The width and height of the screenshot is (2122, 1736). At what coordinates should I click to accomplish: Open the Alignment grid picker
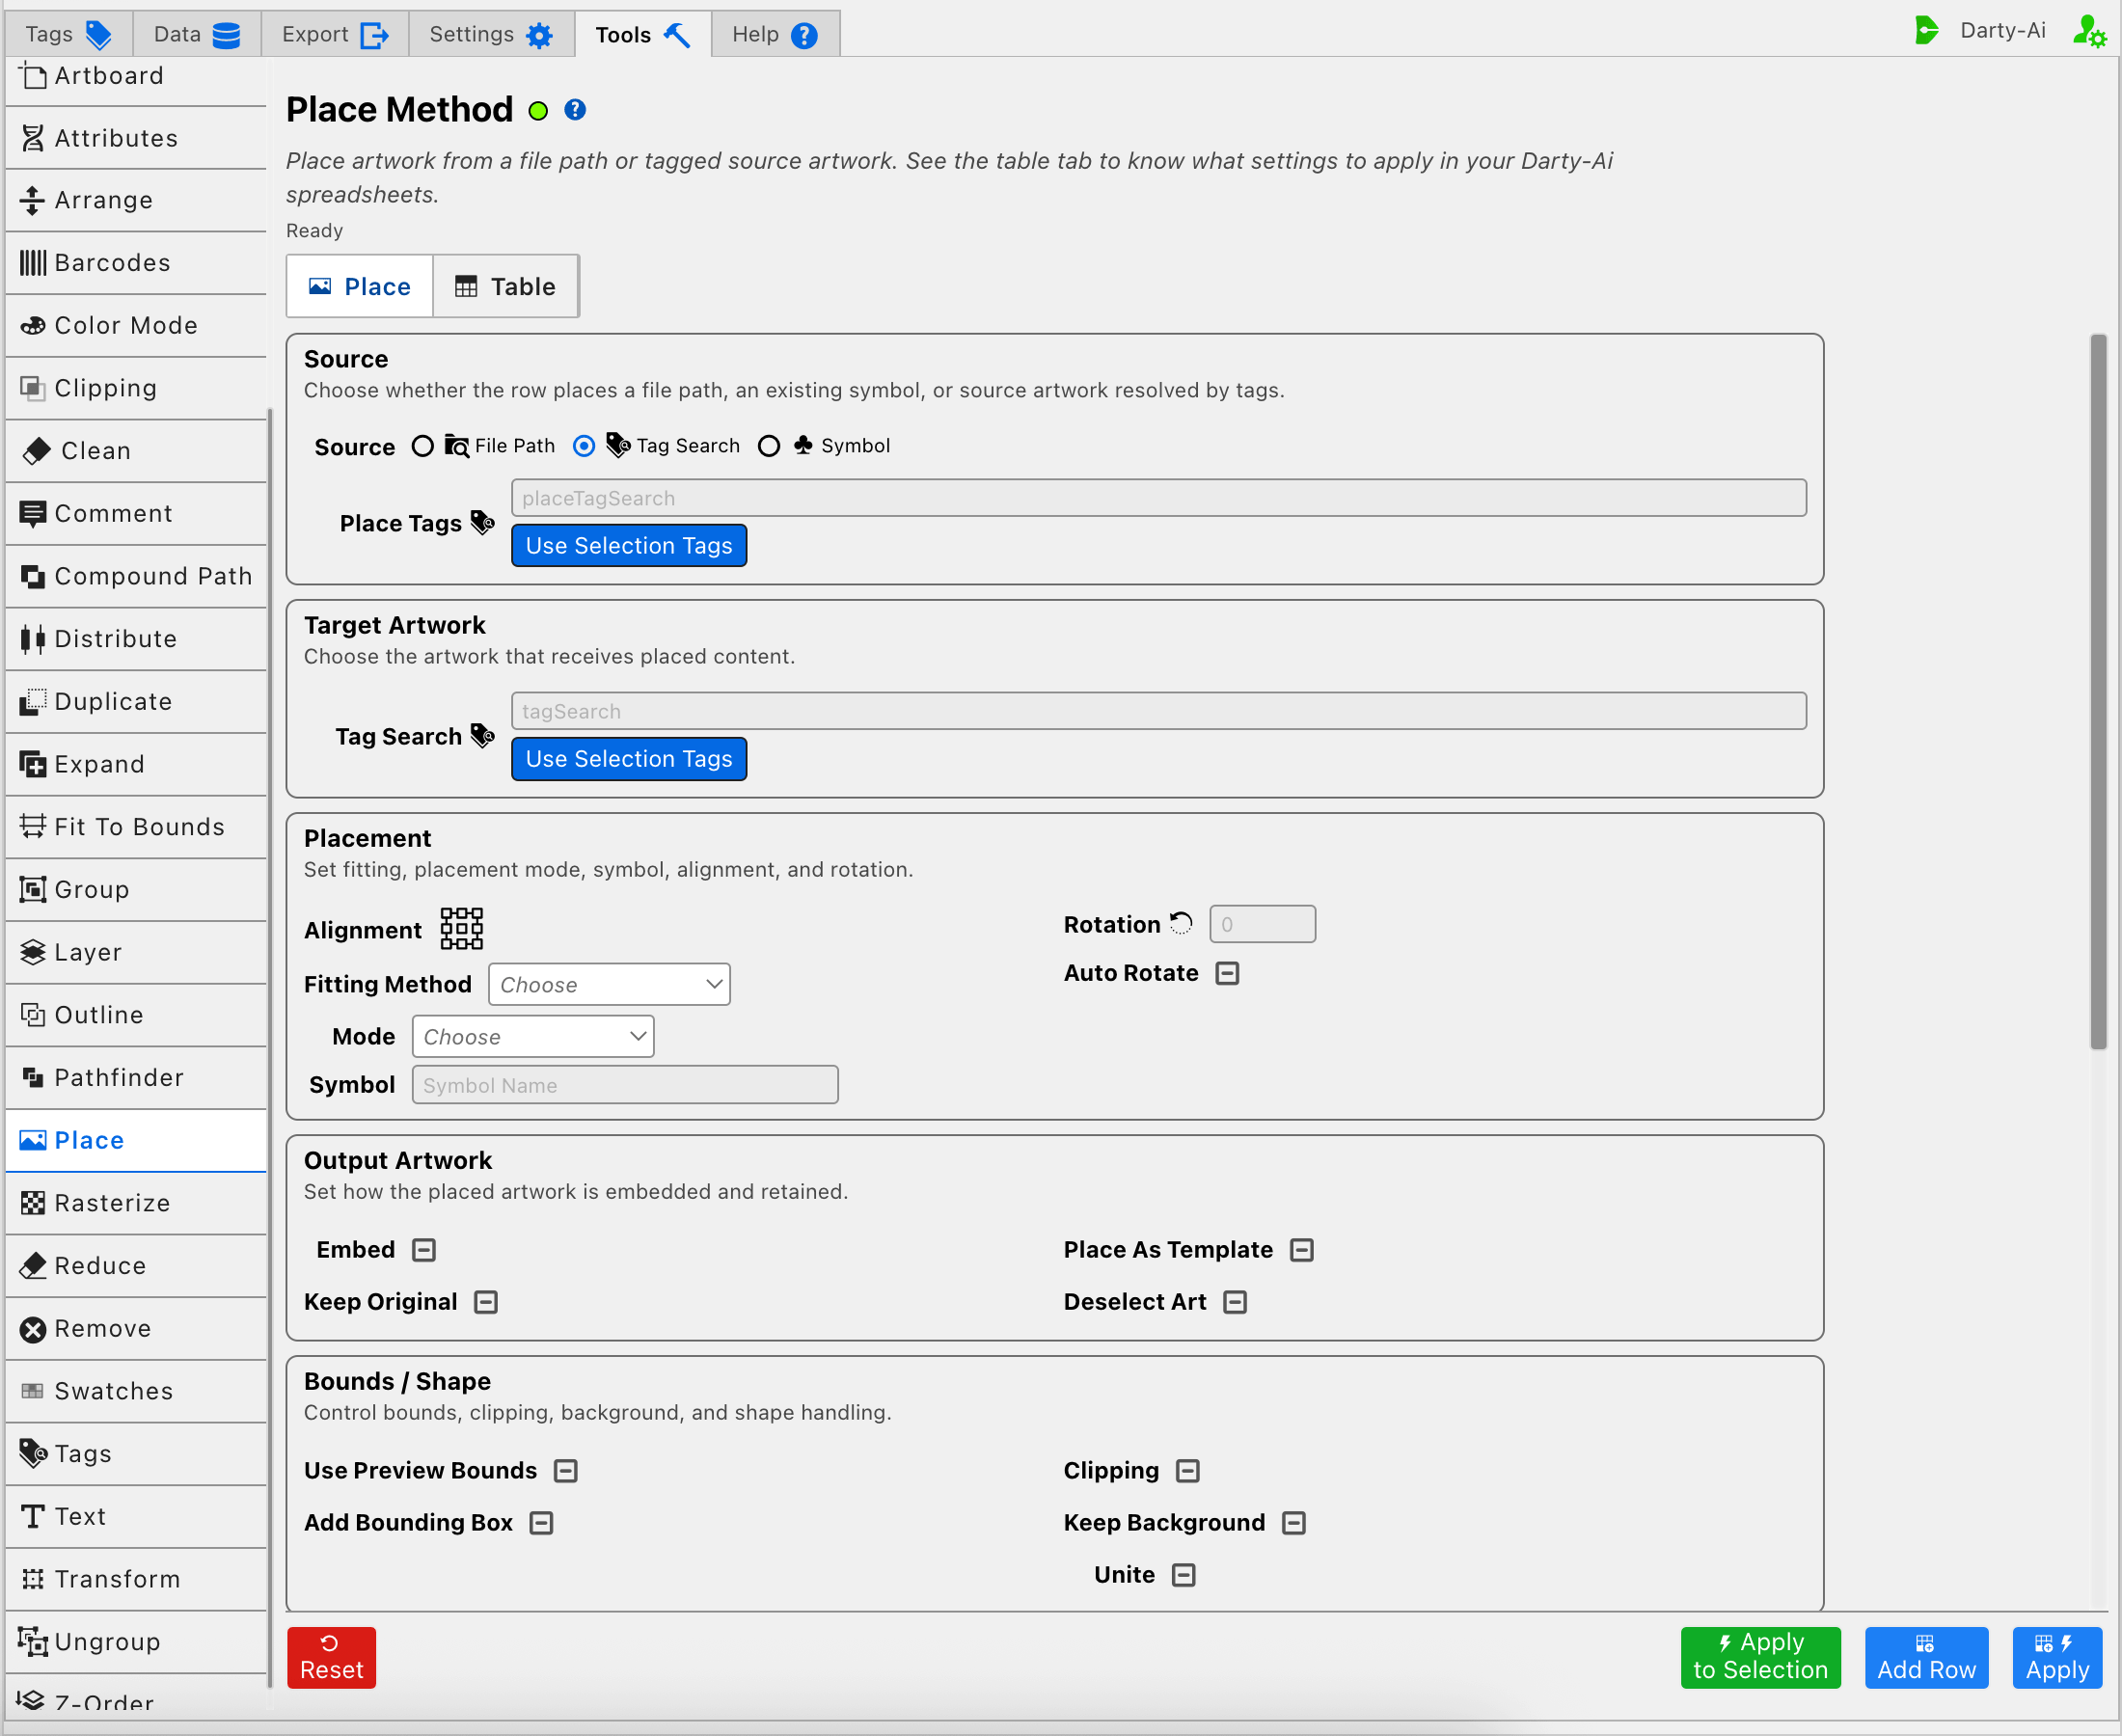(462, 929)
